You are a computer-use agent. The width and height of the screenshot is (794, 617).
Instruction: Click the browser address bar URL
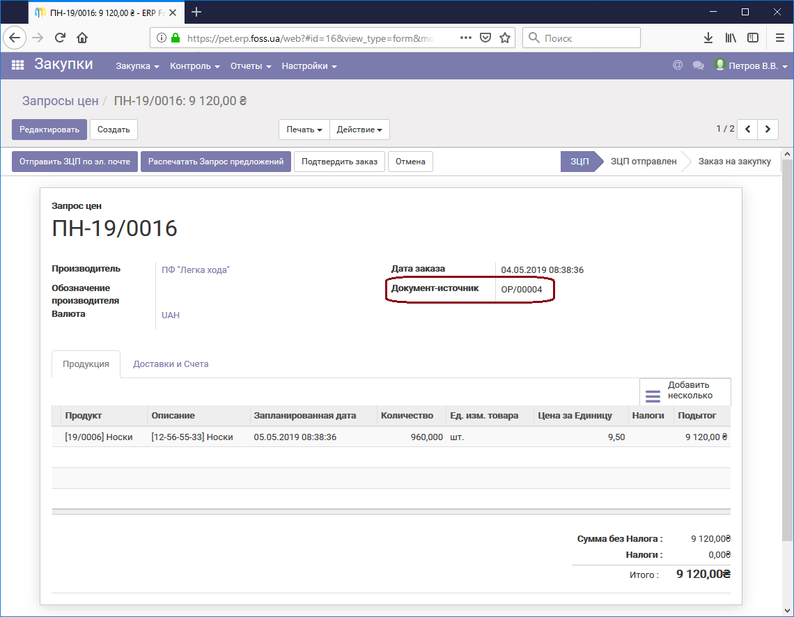pos(311,38)
